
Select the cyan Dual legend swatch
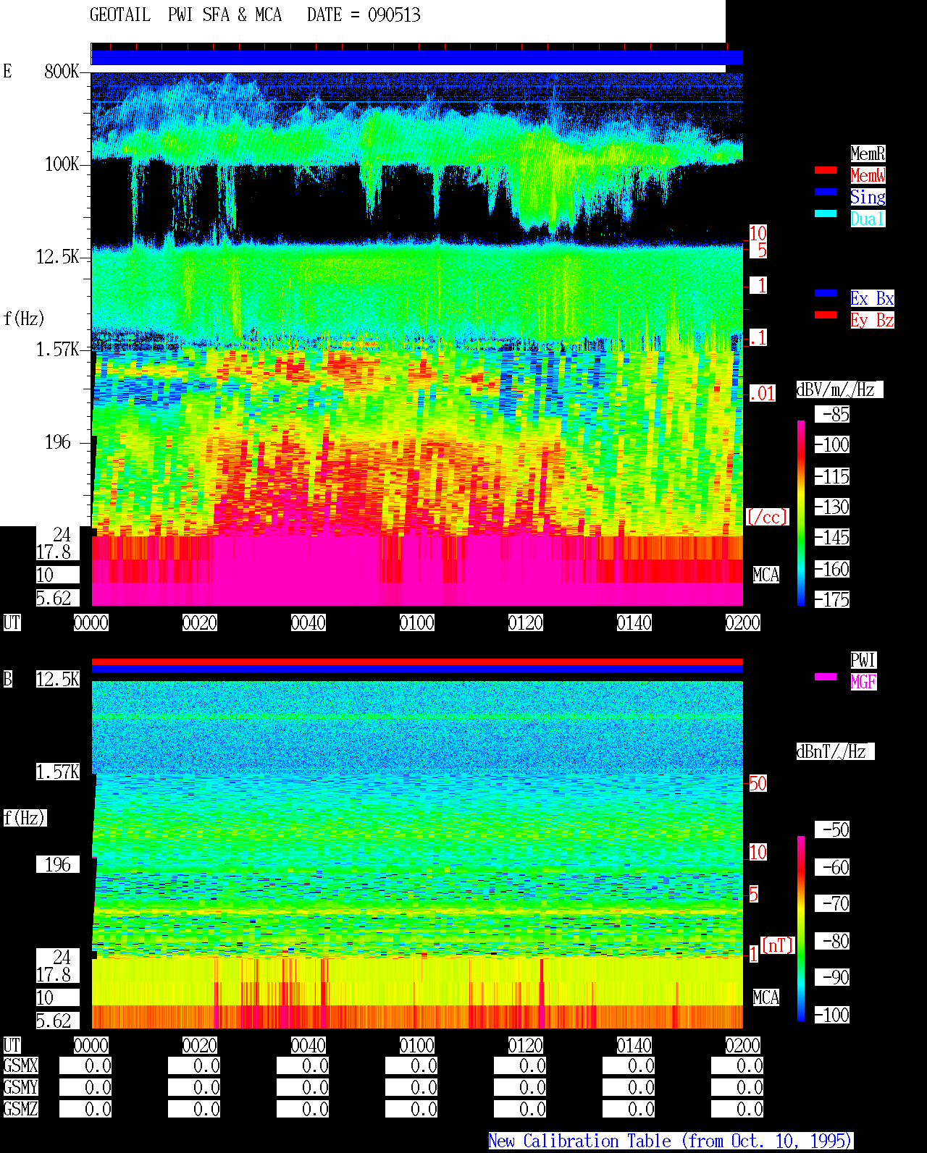(826, 214)
